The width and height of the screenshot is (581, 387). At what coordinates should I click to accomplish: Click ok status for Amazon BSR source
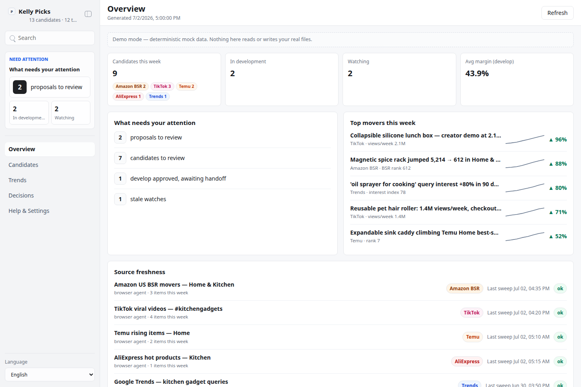click(560, 289)
